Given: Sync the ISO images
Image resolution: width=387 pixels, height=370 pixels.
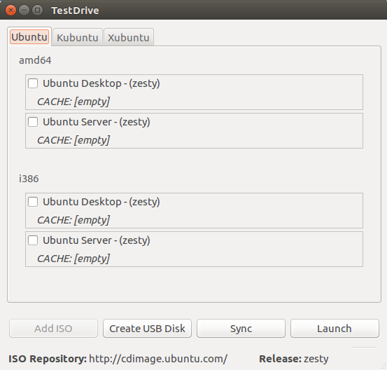Looking at the screenshot, I should tap(241, 329).
